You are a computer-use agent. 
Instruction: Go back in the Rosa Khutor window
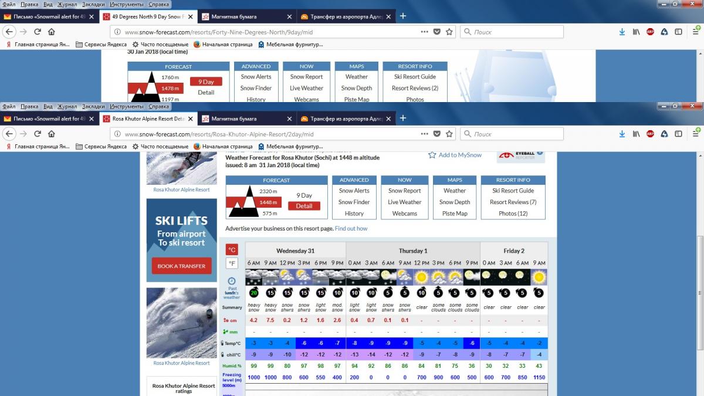(9, 134)
